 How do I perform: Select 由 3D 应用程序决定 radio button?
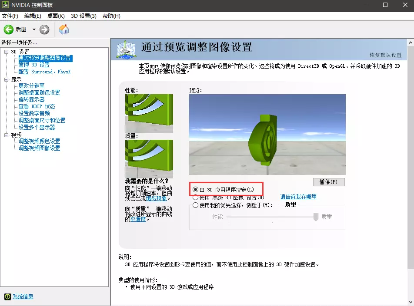point(195,190)
